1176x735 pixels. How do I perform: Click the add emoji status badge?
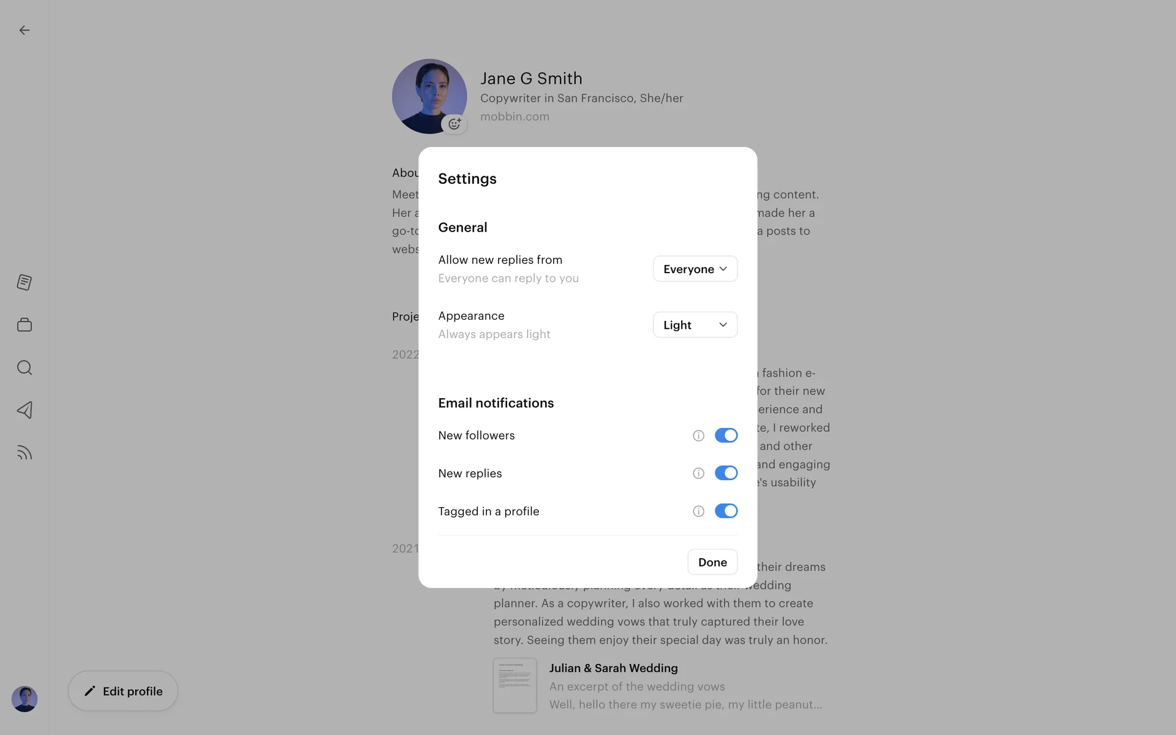click(454, 124)
